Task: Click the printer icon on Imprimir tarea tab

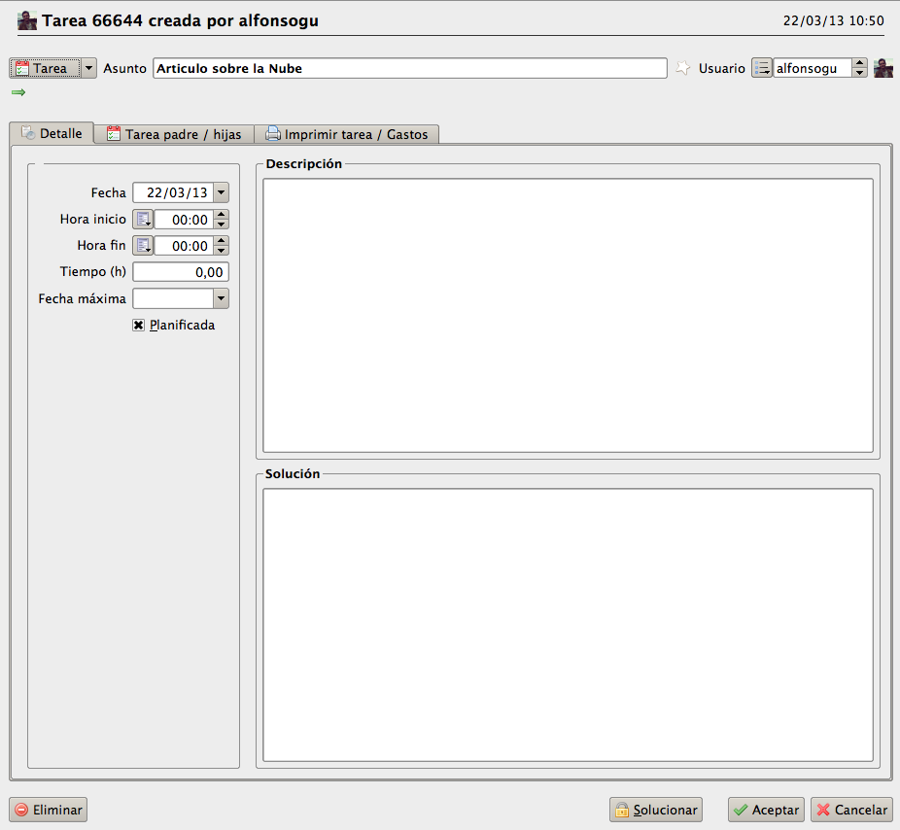Action: (273, 134)
